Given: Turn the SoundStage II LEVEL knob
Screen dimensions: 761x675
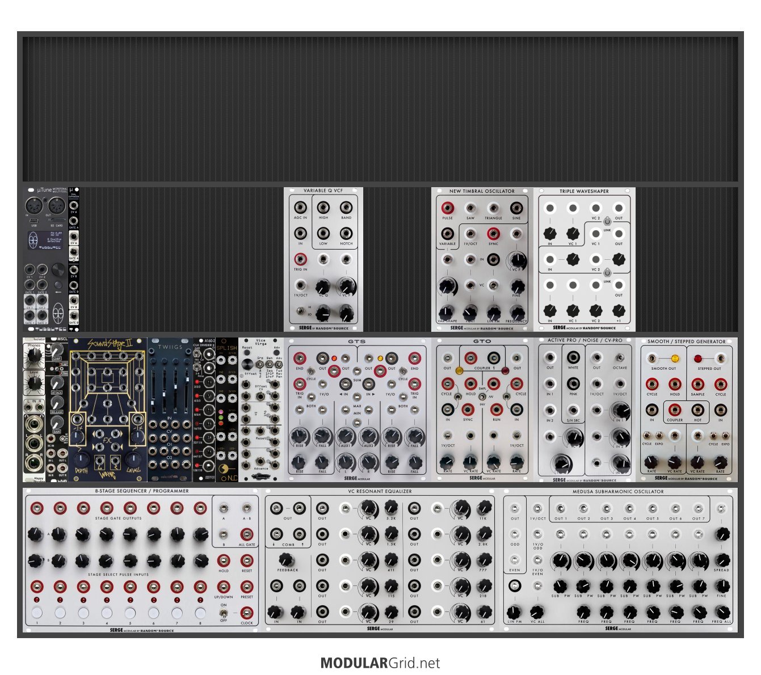Looking at the screenshot, I should 133,460.
